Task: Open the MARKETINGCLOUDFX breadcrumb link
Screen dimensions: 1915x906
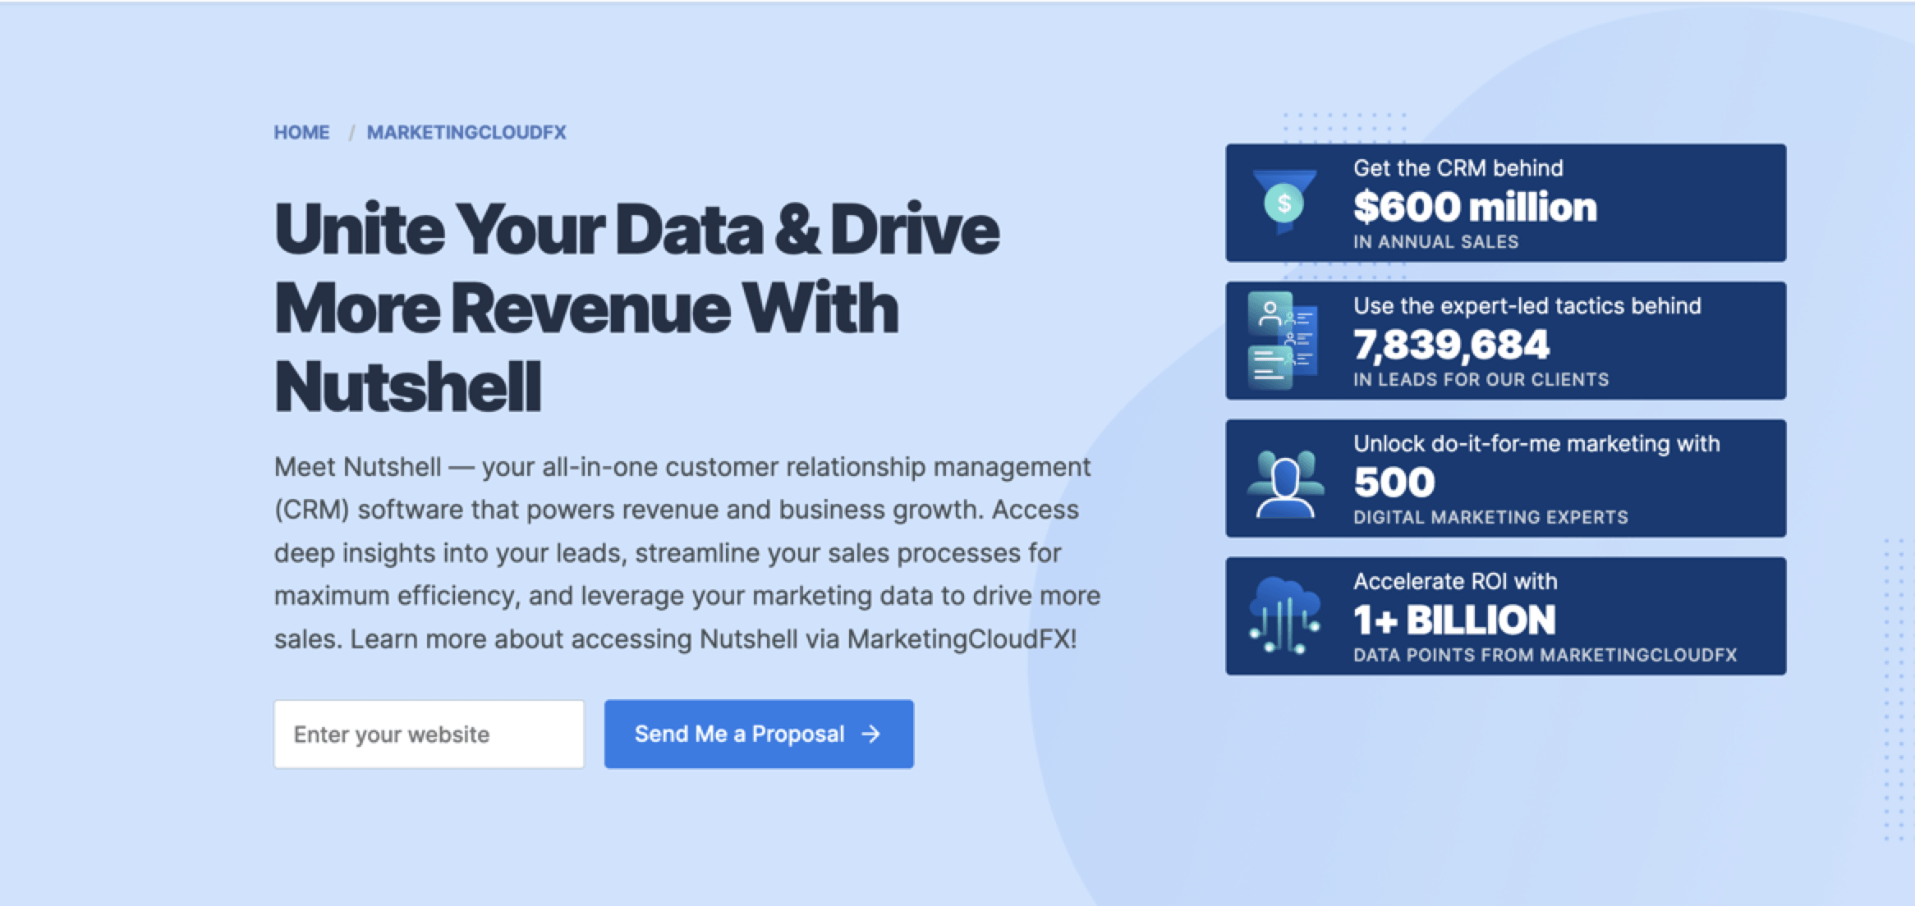Action: [x=466, y=132]
